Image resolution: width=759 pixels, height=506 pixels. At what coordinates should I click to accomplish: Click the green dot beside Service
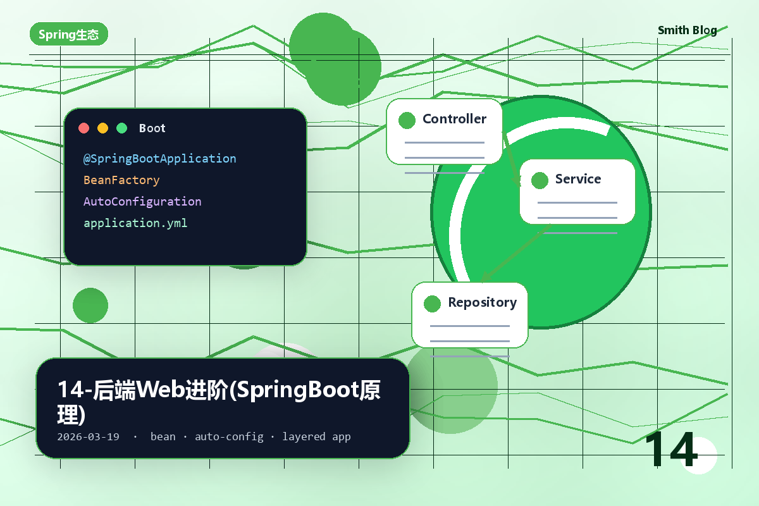pyautogui.click(x=540, y=180)
